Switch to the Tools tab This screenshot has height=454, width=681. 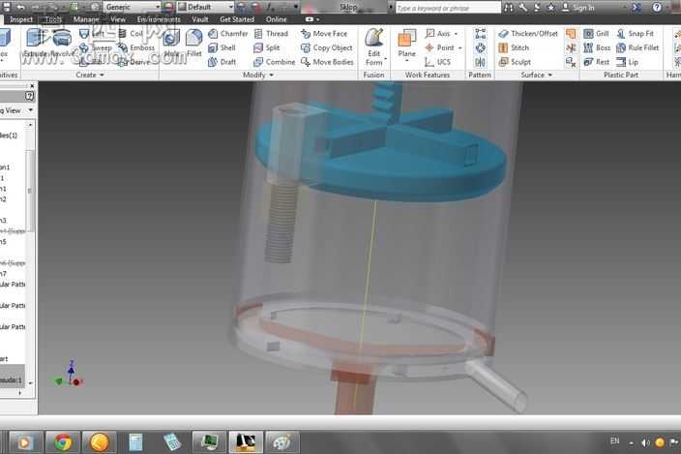click(53, 19)
